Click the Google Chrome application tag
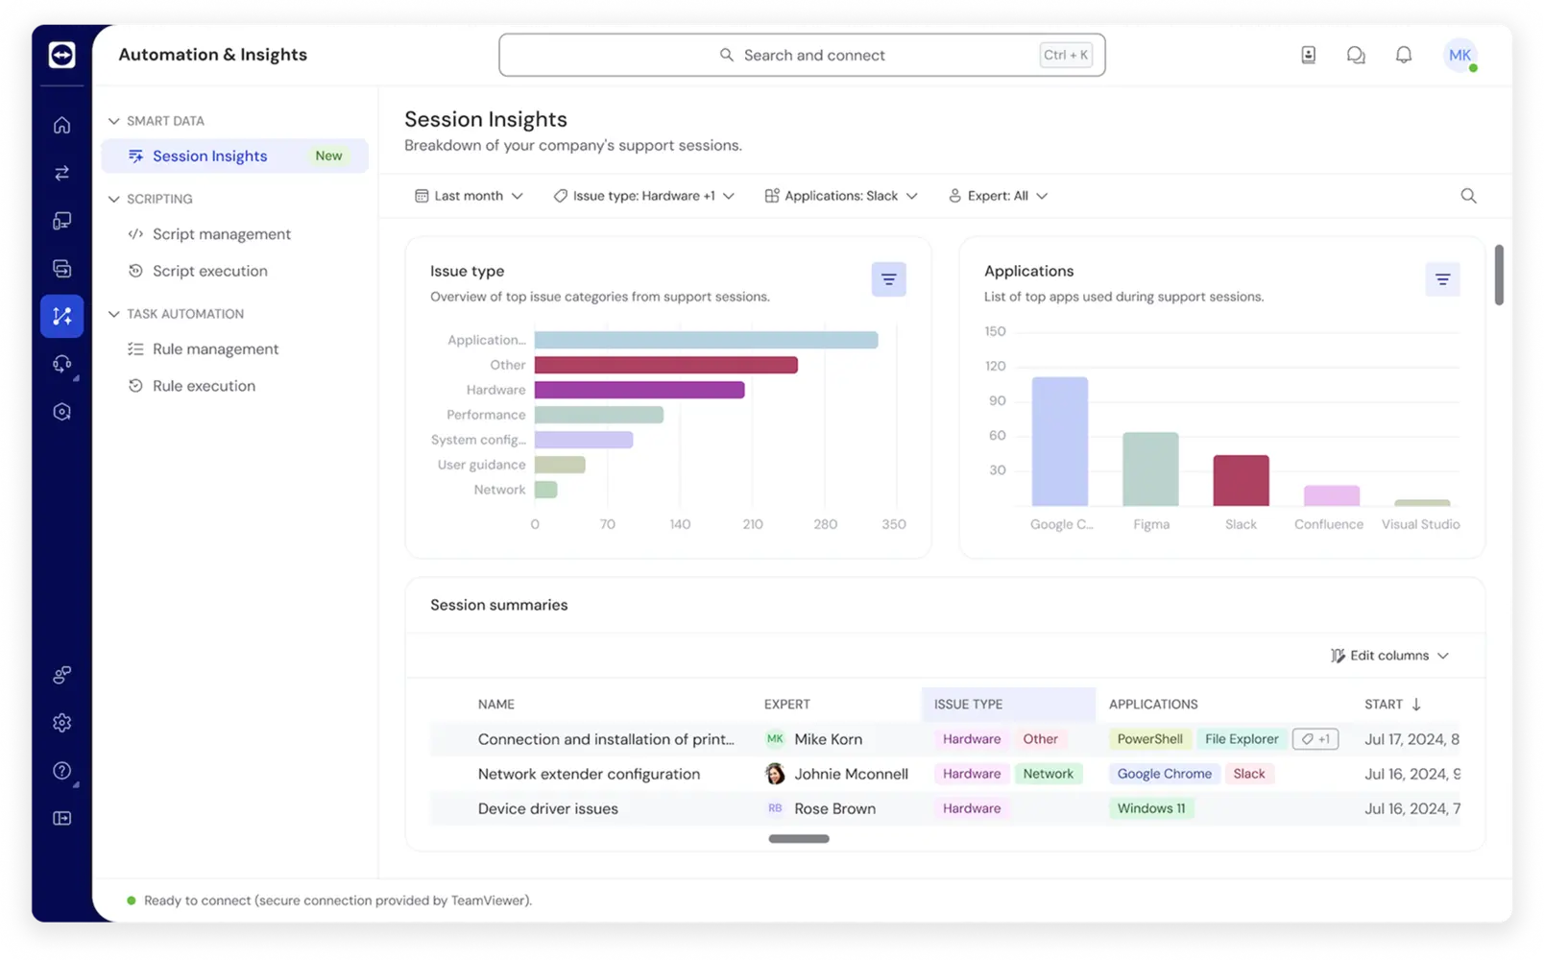 point(1164,774)
